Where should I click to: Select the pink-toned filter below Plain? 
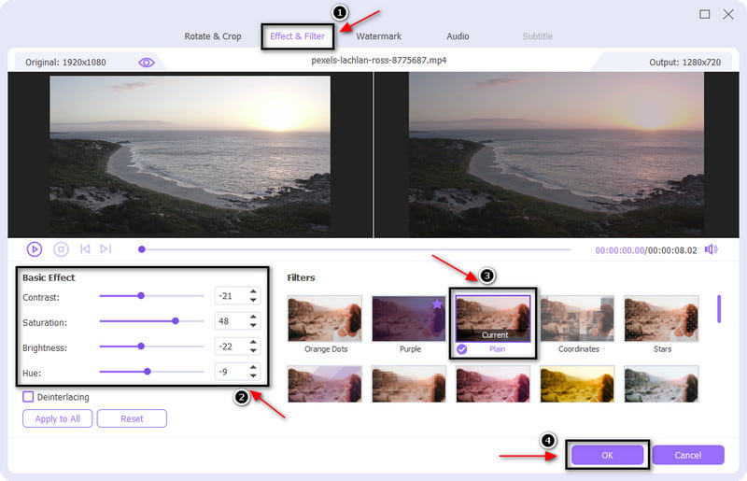coord(493,384)
